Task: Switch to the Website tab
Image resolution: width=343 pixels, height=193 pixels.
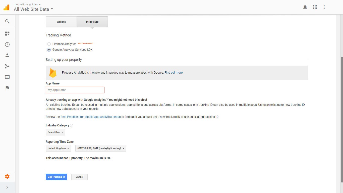Action: pyautogui.click(x=61, y=22)
